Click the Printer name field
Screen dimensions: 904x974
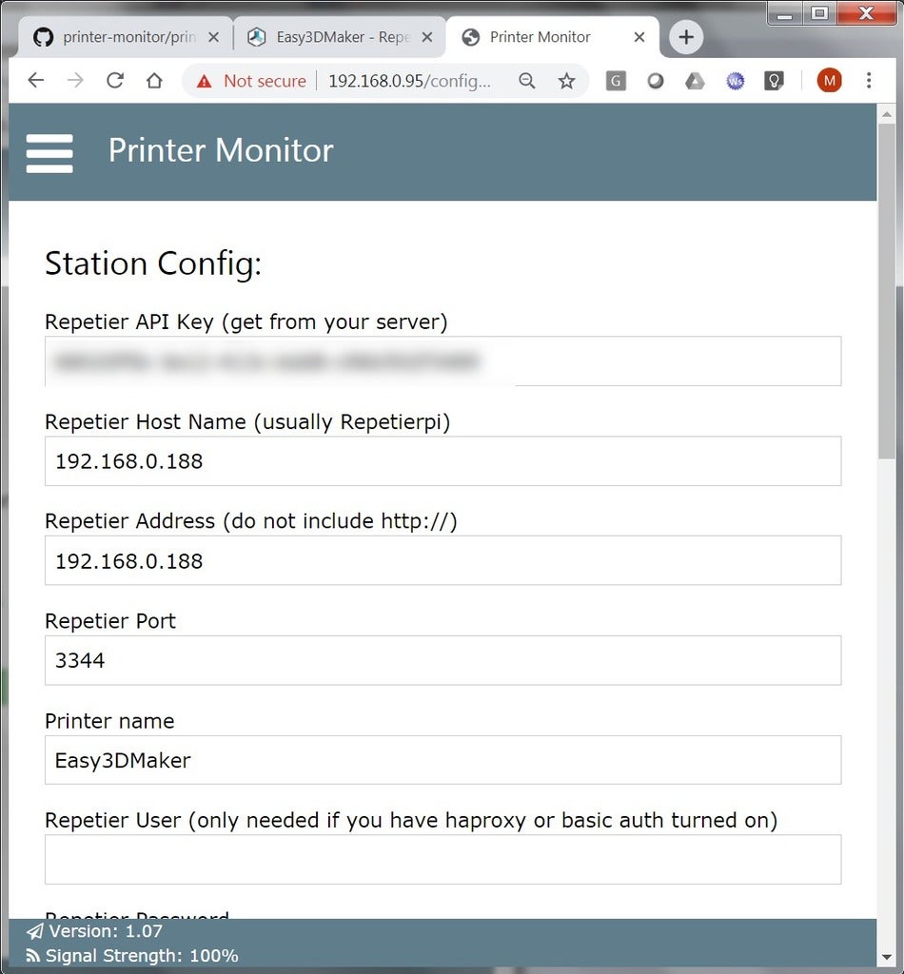click(x=442, y=760)
